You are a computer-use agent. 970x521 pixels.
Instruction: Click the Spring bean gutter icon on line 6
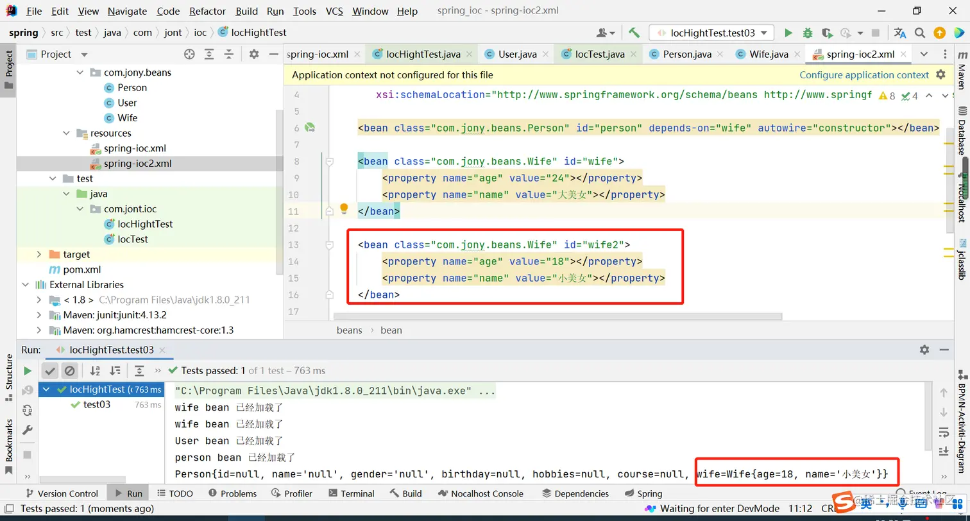pyautogui.click(x=310, y=128)
